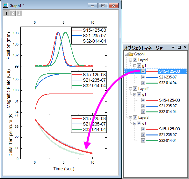This screenshot has width=189, height=179.
Task: Toggle g1 group checkbox under Layer2
Action: click(x=139, y=94)
